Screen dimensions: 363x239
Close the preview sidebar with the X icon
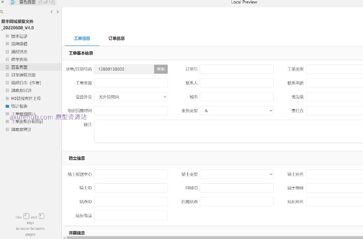2,2
